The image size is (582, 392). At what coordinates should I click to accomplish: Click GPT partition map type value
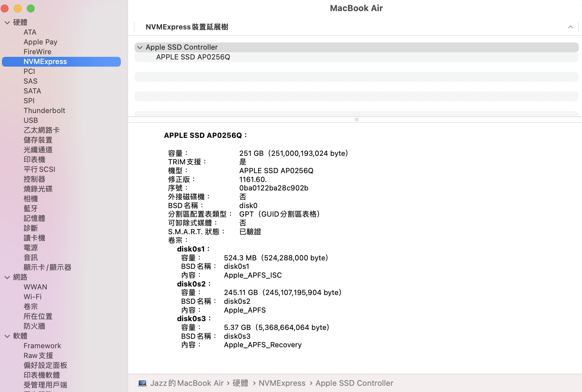[280, 214]
